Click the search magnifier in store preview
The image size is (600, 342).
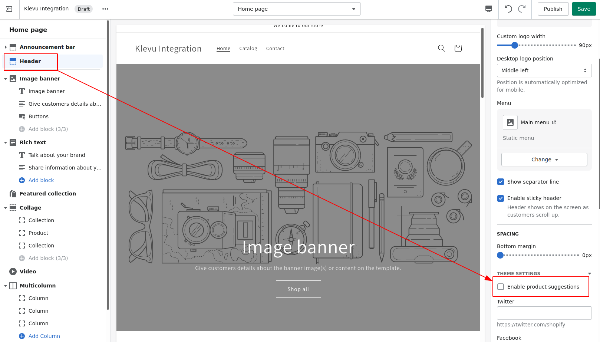point(441,48)
